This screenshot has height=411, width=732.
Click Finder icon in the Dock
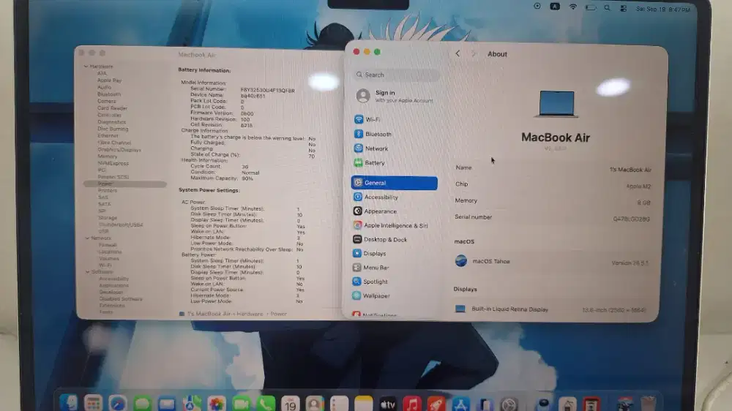click(69, 403)
